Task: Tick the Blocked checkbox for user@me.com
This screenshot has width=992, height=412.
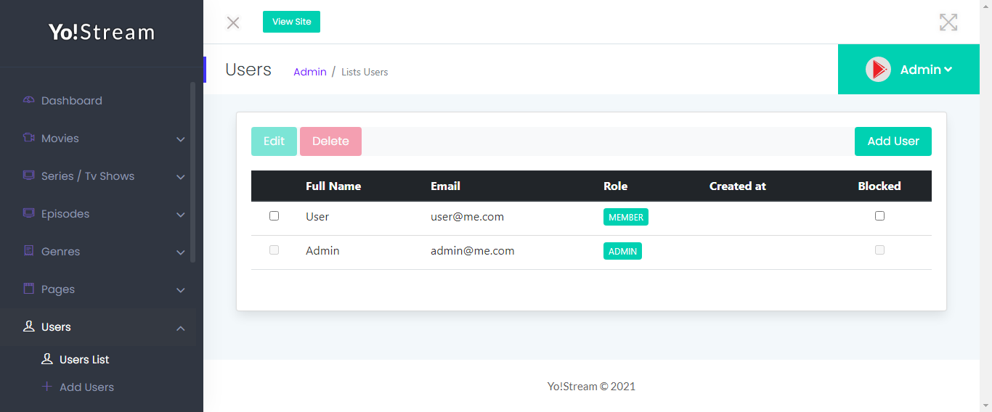Action: [x=879, y=216]
